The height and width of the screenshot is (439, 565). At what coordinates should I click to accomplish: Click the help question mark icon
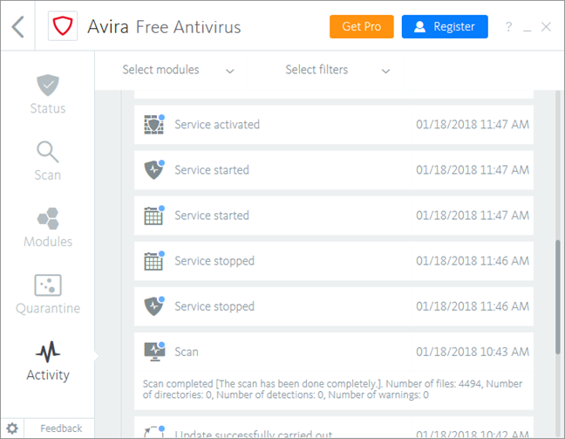point(508,26)
